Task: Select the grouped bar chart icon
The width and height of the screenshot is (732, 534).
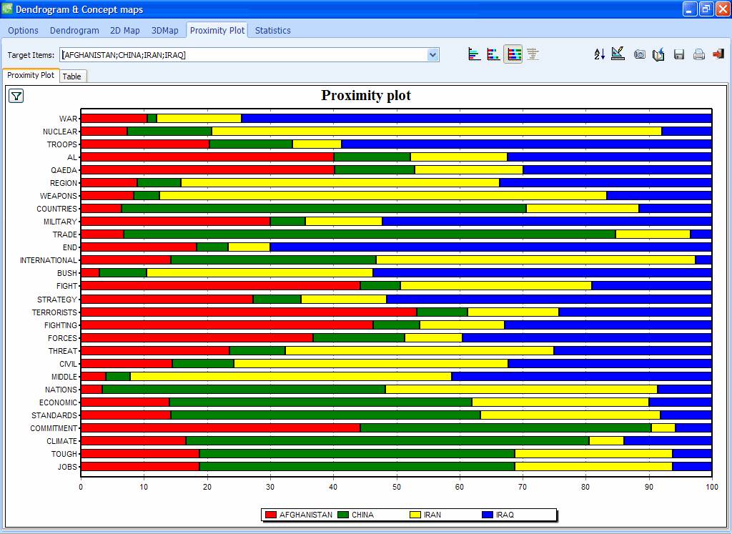Action: pyautogui.click(x=474, y=54)
